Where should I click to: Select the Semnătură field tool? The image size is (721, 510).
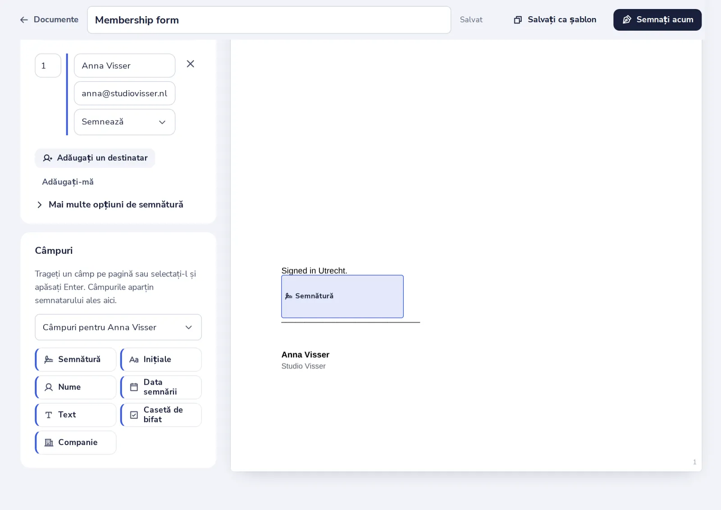pos(76,359)
